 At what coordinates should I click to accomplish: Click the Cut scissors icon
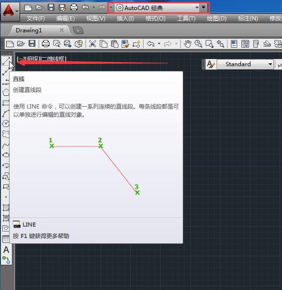pyautogui.click(x=92, y=44)
